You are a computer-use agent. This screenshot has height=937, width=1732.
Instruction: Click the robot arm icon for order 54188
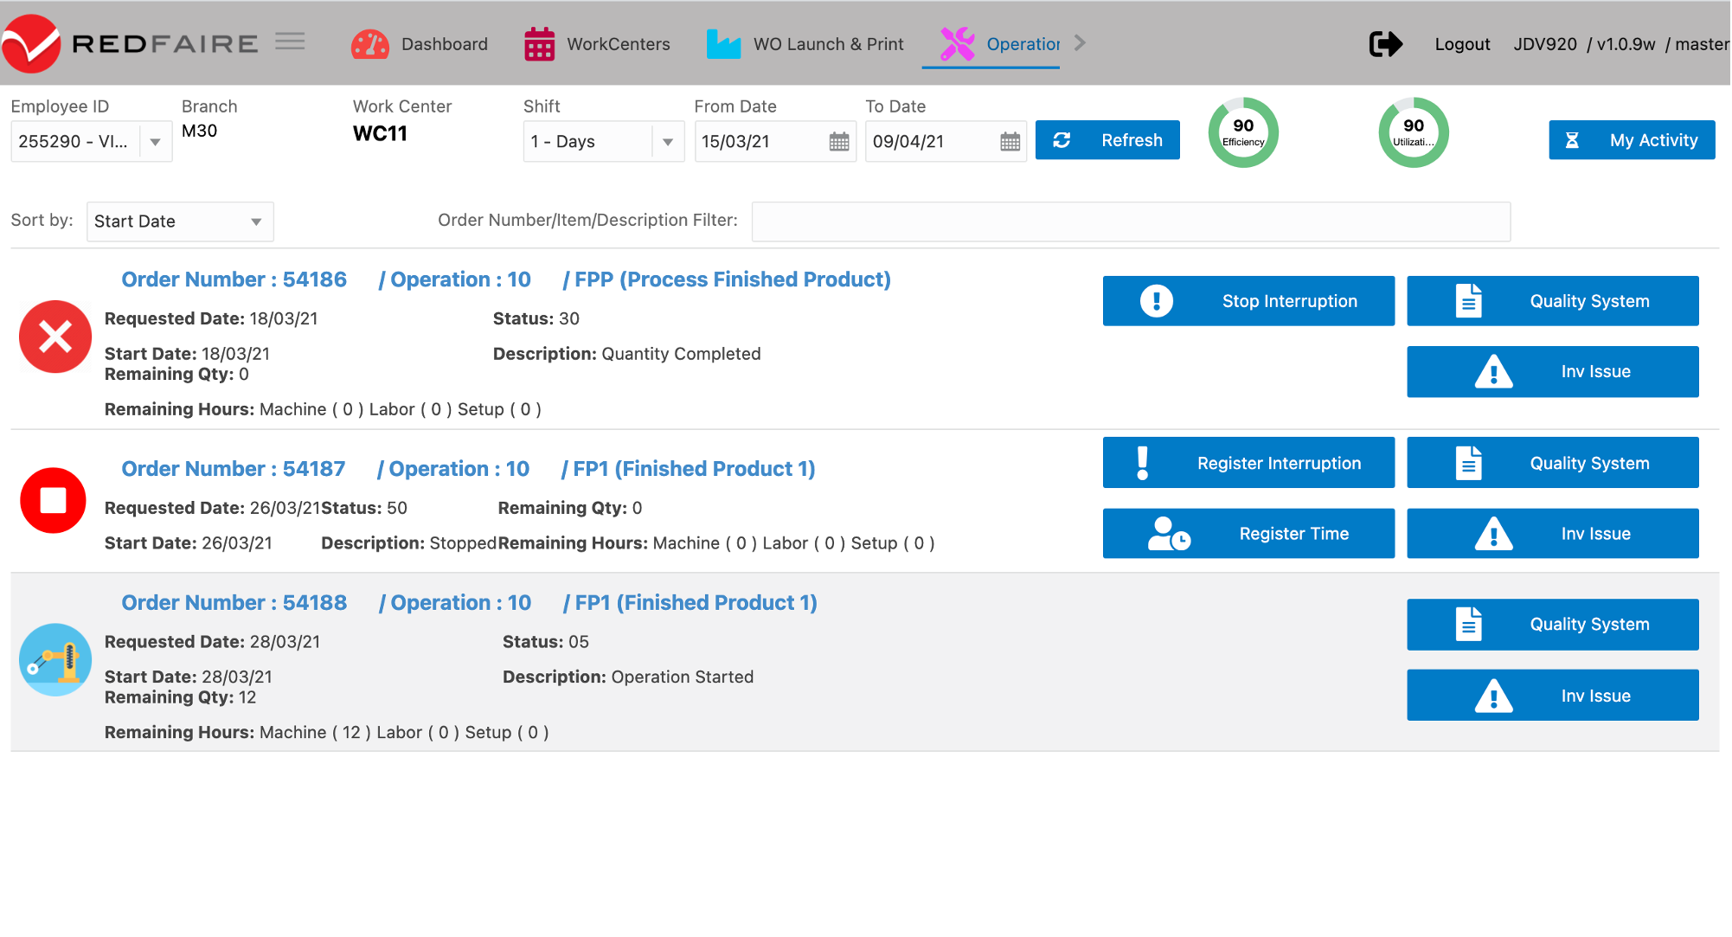[55, 660]
